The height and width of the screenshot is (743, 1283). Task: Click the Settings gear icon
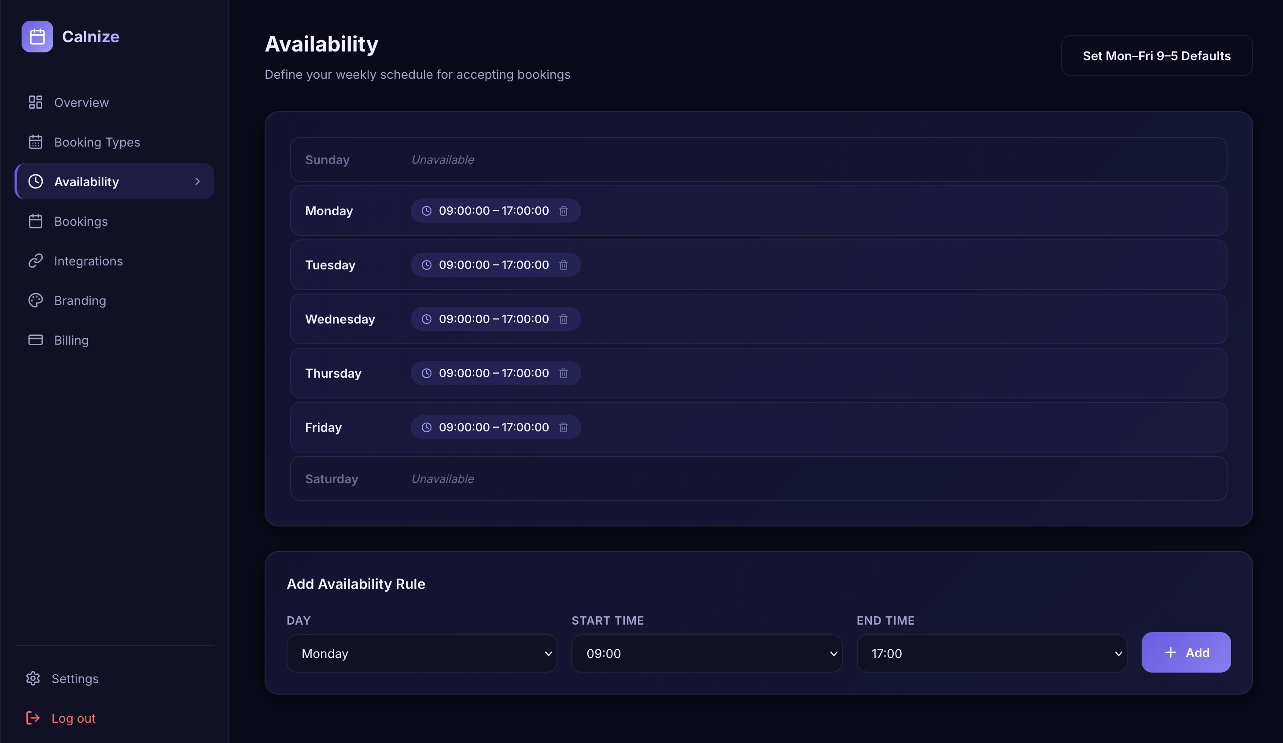click(33, 678)
